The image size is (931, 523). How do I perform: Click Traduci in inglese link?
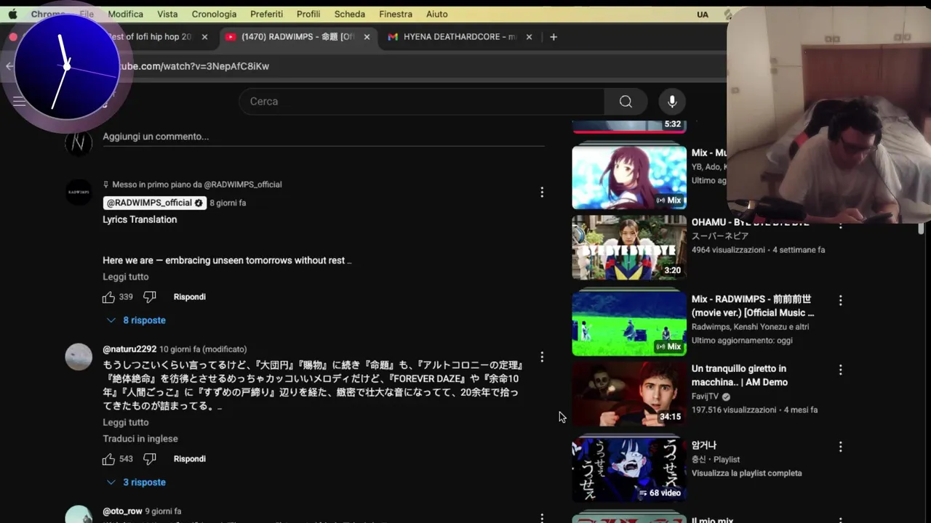tap(140, 439)
